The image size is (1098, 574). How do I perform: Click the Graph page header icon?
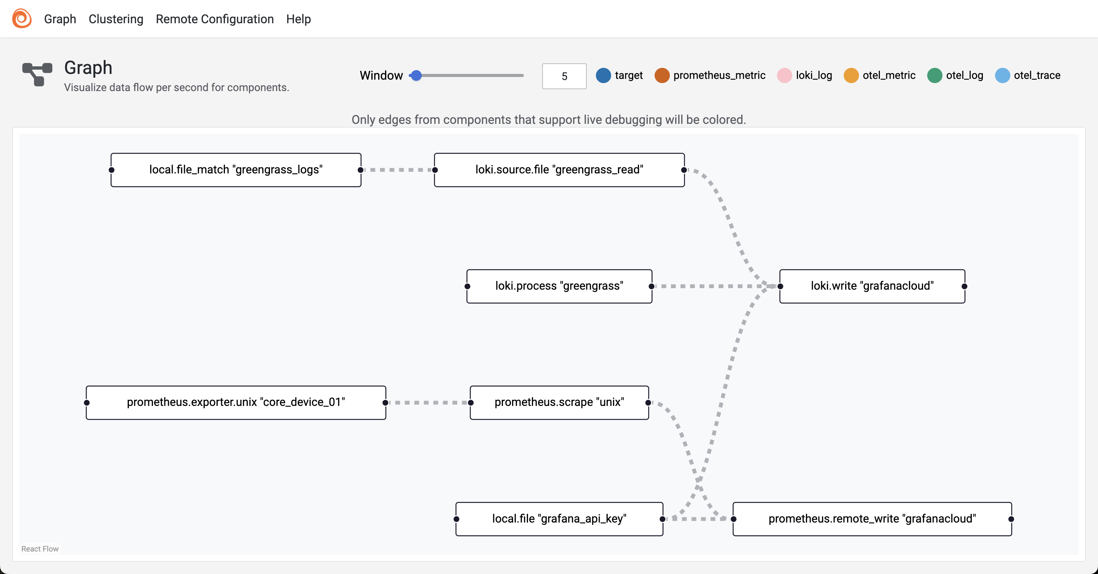37,74
